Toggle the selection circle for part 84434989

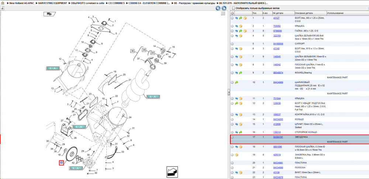click(x=232, y=82)
